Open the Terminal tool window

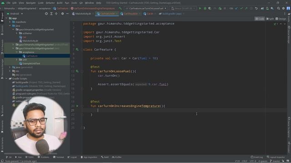point(59,157)
